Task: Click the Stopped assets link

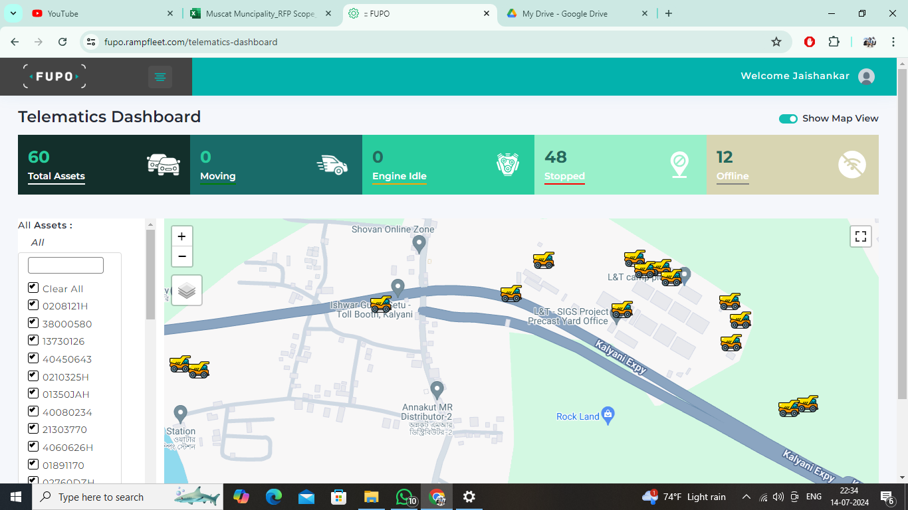Action: [564, 176]
